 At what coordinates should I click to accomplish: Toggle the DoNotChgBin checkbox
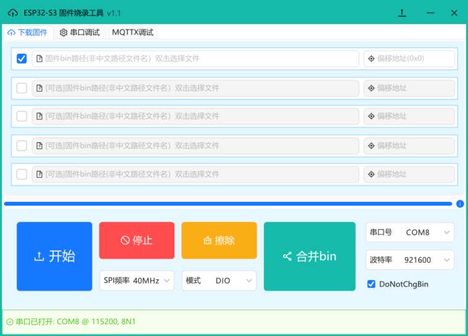[x=371, y=284]
